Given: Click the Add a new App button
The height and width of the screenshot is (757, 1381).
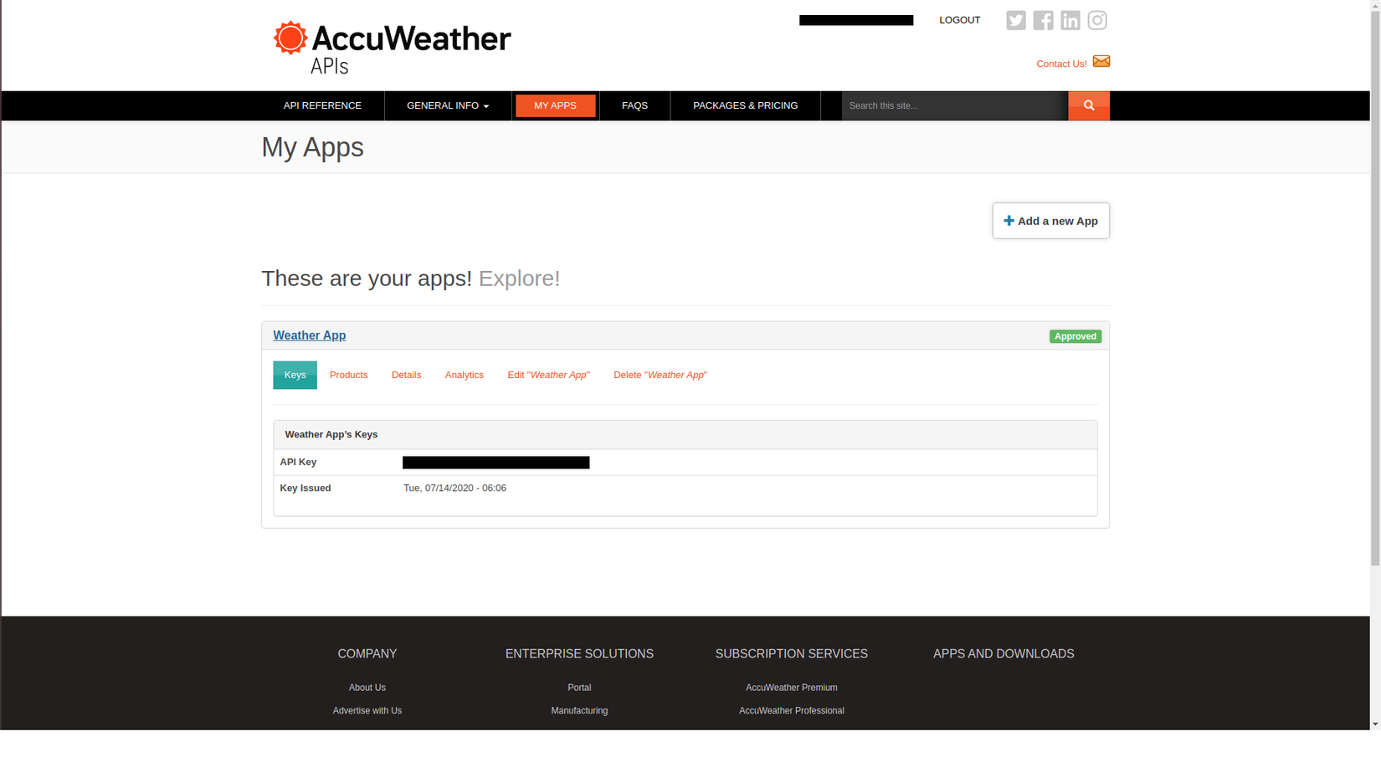Looking at the screenshot, I should coord(1051,221).
